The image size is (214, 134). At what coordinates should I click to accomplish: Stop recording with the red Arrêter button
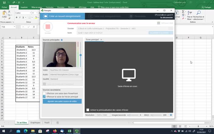[x=48, y=27]
